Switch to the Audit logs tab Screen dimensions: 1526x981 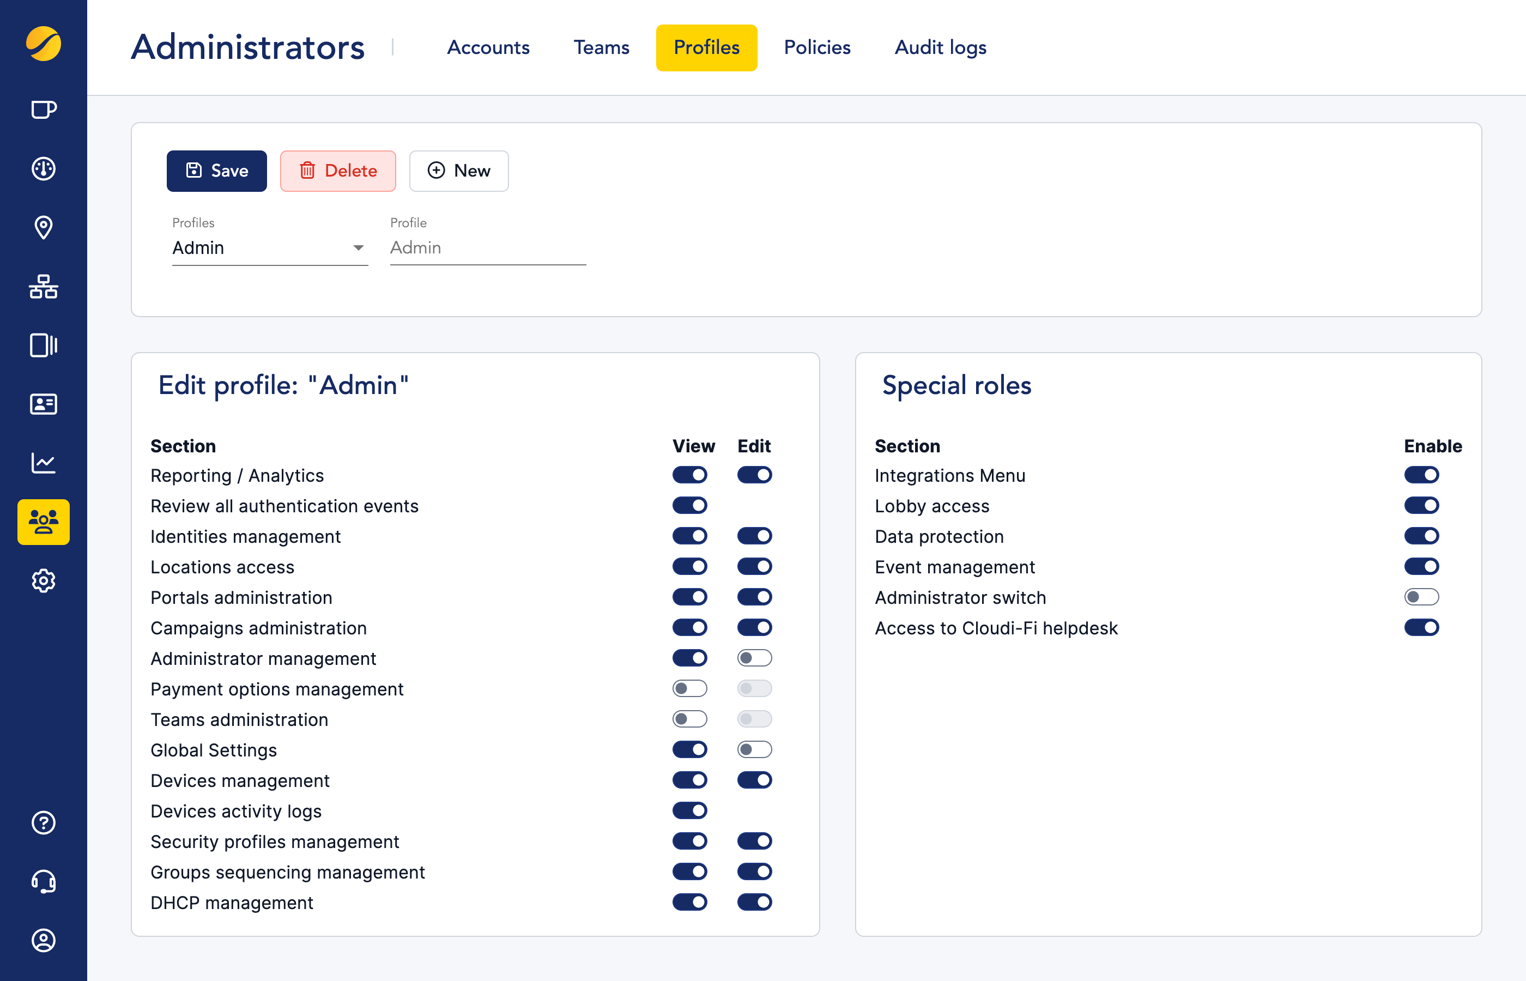(940, 47)
